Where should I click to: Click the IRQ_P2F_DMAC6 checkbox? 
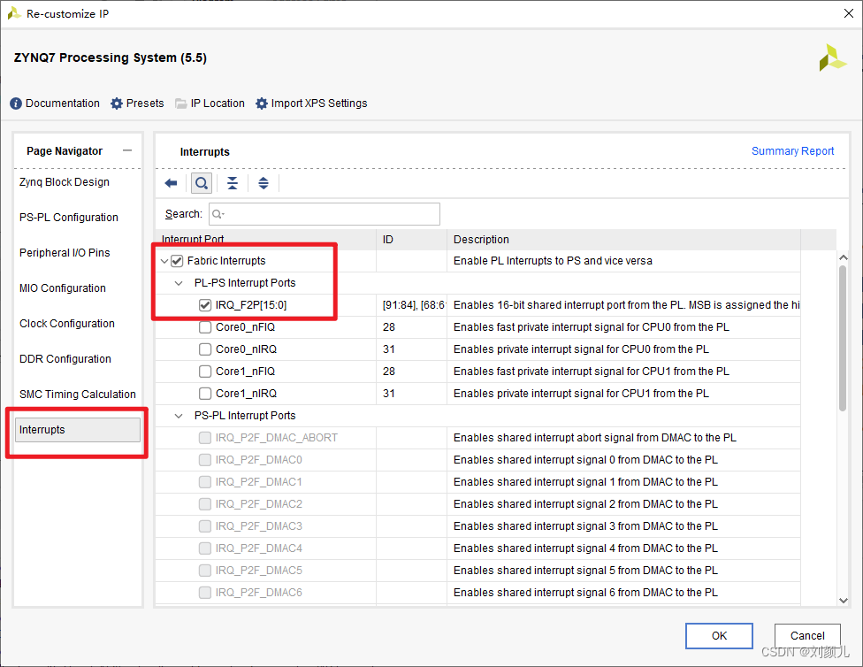click(205, 593)
